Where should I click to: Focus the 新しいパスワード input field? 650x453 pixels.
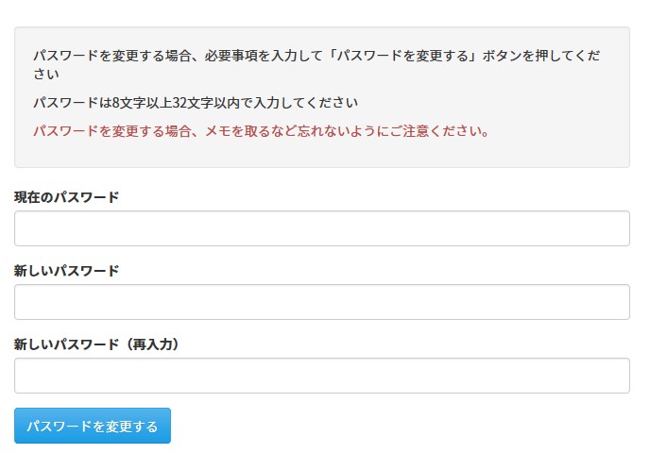[x=321, y=302]
